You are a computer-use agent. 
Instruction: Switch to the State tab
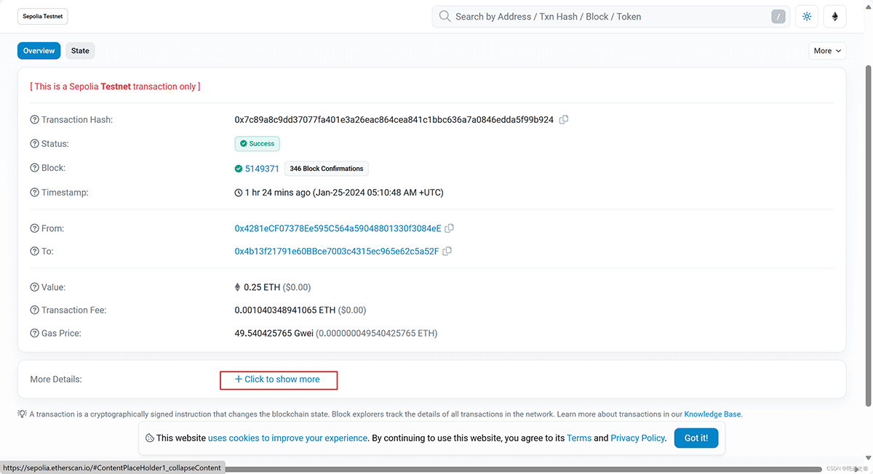tap(80, 51)
